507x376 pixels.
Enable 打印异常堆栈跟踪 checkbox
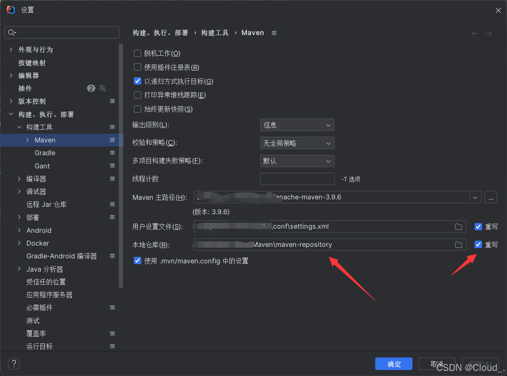tap(138, 95)
